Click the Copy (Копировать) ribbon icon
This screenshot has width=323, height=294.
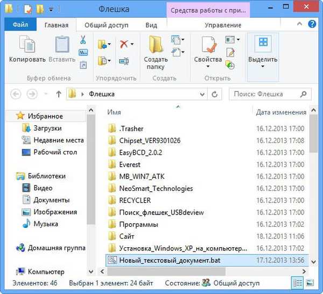pyautogui.click(x=27, y=44)
